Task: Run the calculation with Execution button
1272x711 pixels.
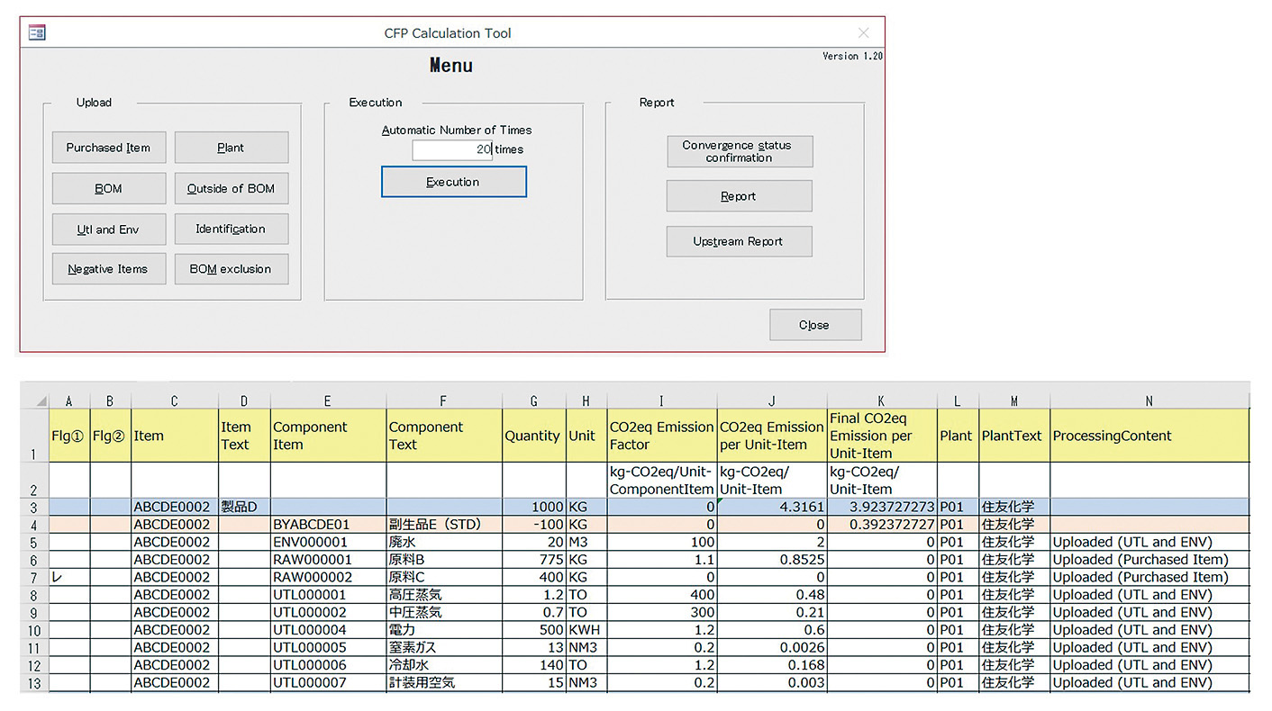Action: [x=453, y=182]
